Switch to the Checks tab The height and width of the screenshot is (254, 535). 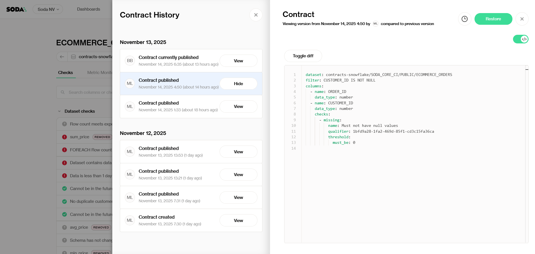(65, 73)
